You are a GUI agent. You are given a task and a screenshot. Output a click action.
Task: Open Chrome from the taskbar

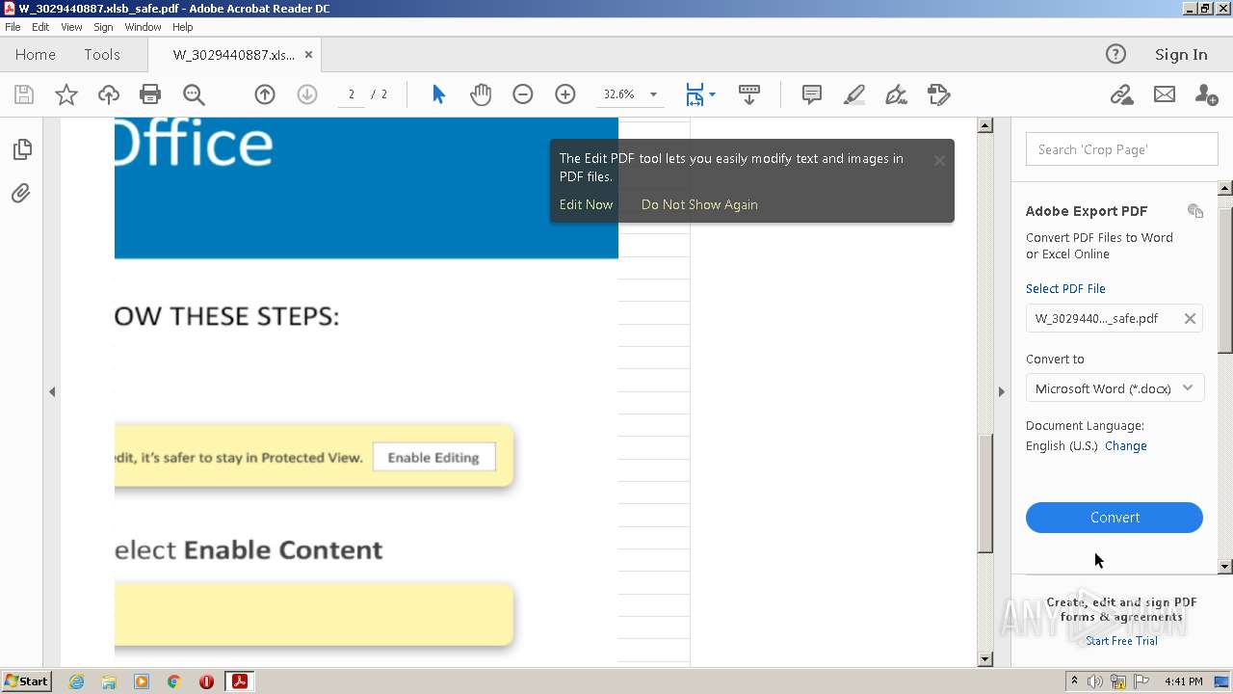173,681
